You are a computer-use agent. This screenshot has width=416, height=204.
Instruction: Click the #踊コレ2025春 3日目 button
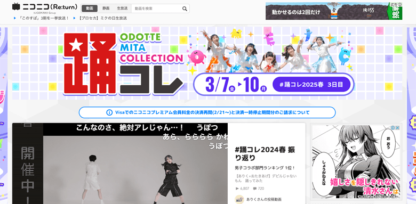pos(311,85)
